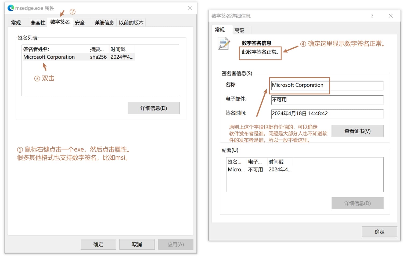Click 详细信息(D) button under signature list
Screen dimensions: 403x258
coord(153,108)
